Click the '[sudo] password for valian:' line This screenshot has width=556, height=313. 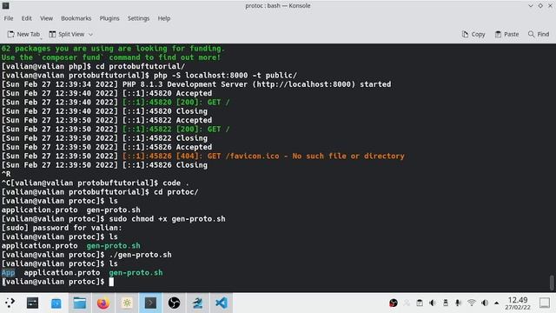pos(62,228)
